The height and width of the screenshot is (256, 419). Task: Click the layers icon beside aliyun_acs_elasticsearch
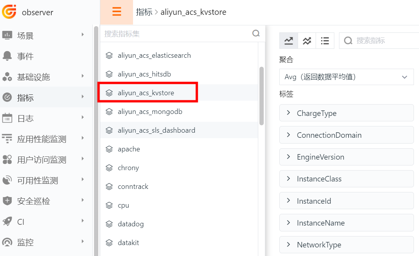tap(109, 55)
